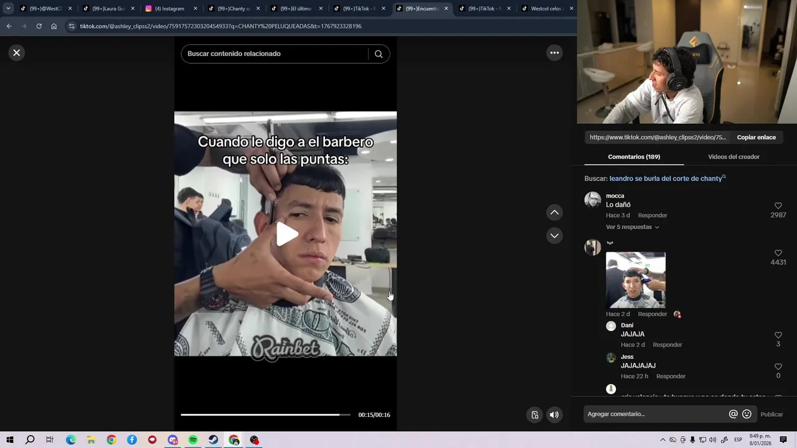Open File Explorer from taskbar
The width and height of the screenshot is (797, 448).
tap(91, 440)
